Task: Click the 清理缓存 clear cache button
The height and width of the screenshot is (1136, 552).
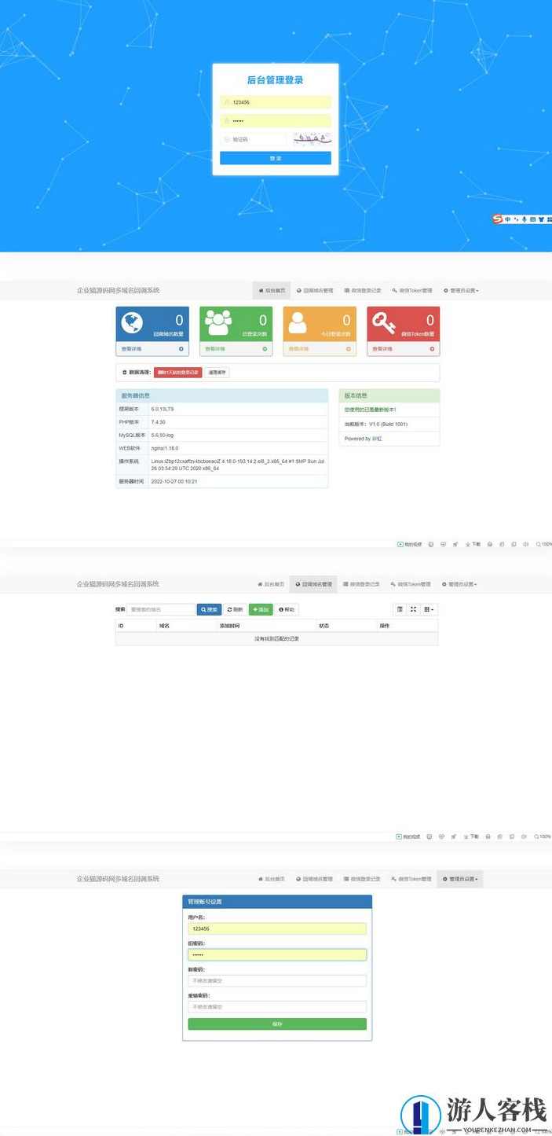Action: pos(217,372)
